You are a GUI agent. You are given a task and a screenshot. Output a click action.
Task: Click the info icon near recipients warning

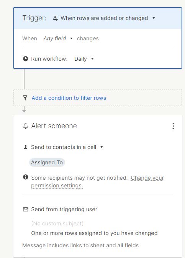25,177
